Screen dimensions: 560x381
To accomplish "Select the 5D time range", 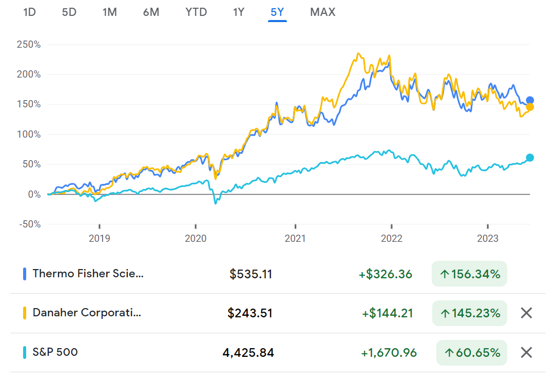I will [69, 12].
